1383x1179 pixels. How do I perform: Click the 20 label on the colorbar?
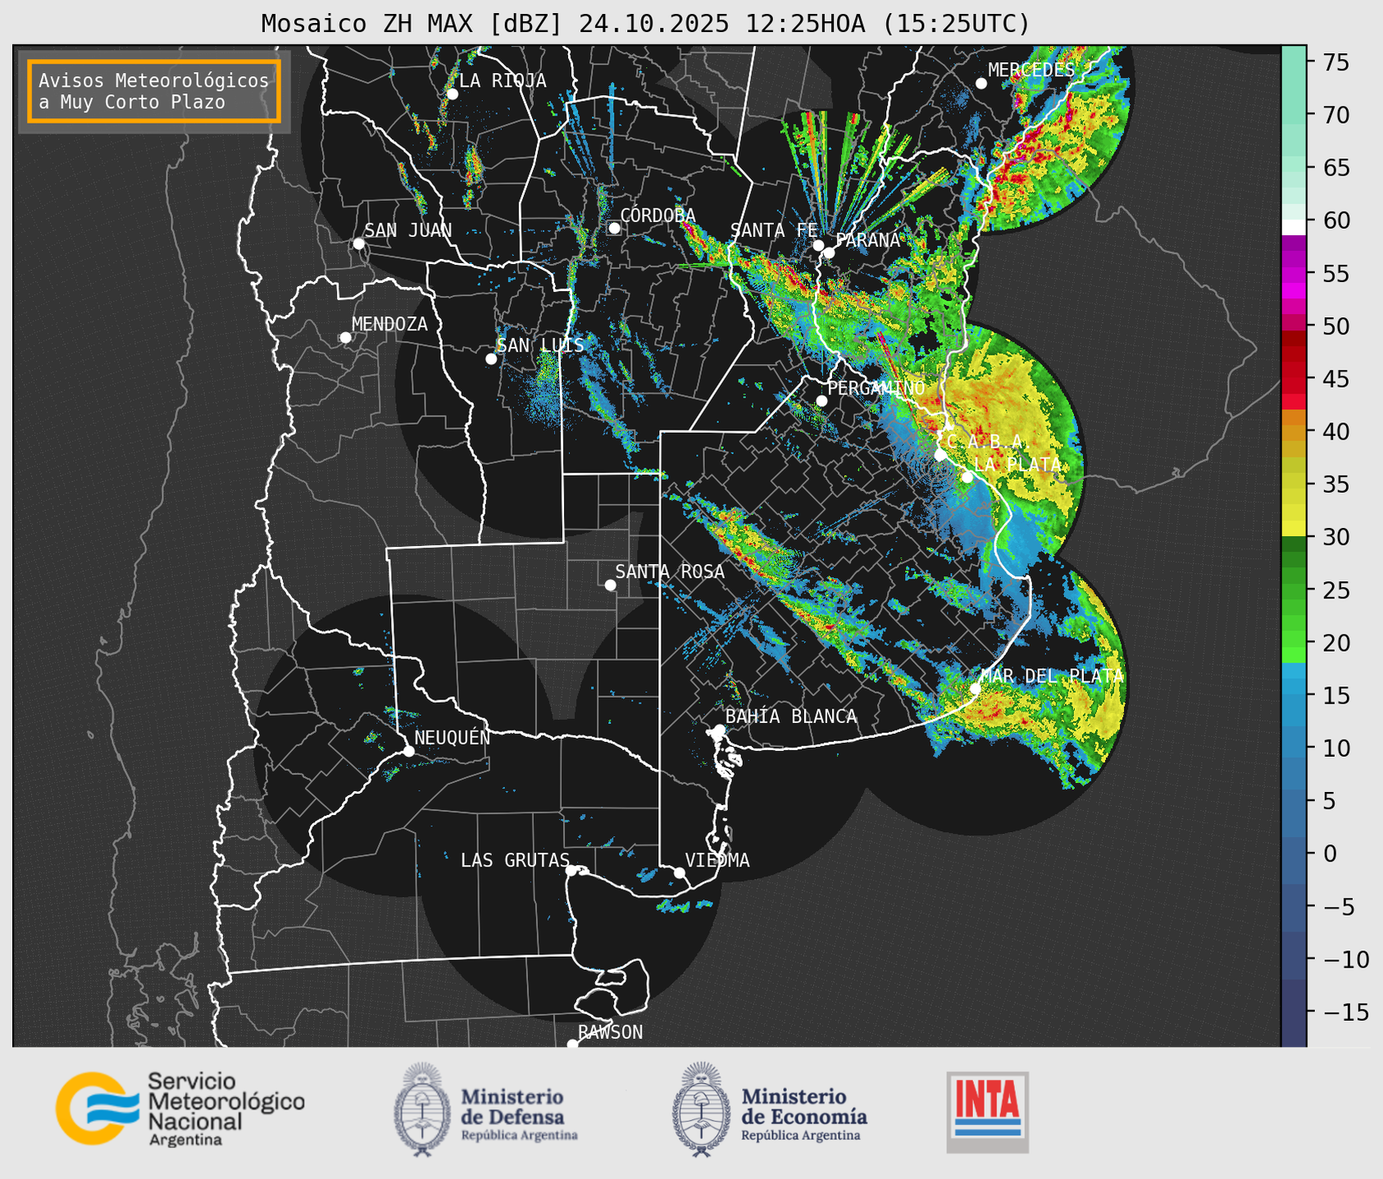pyautogui.click(x=1335, y=644)
